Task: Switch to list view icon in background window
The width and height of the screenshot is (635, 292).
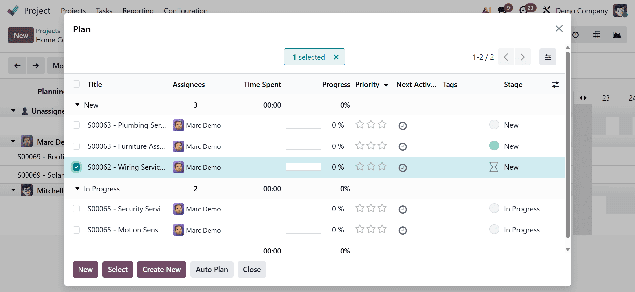Action: click(597, 35)
